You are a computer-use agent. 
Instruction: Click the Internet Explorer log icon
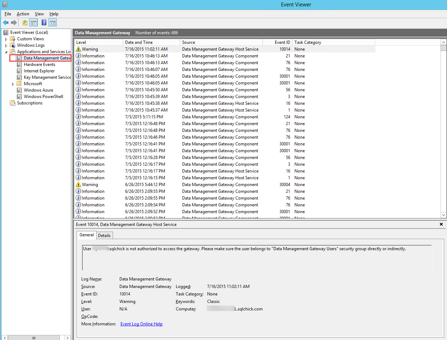coord(19,71)
